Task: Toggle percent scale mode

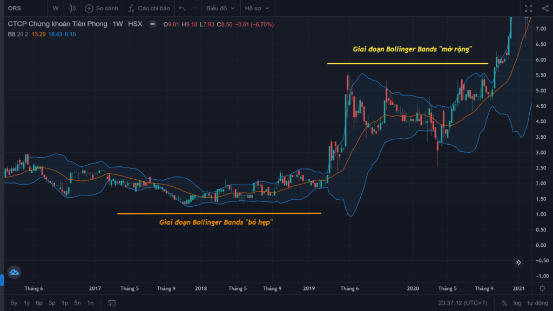Action: [504, 303]
